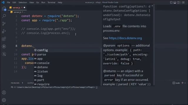The image size is (188, 105).
Task: Open the Extensions view
Action: (x=4, y=39)
